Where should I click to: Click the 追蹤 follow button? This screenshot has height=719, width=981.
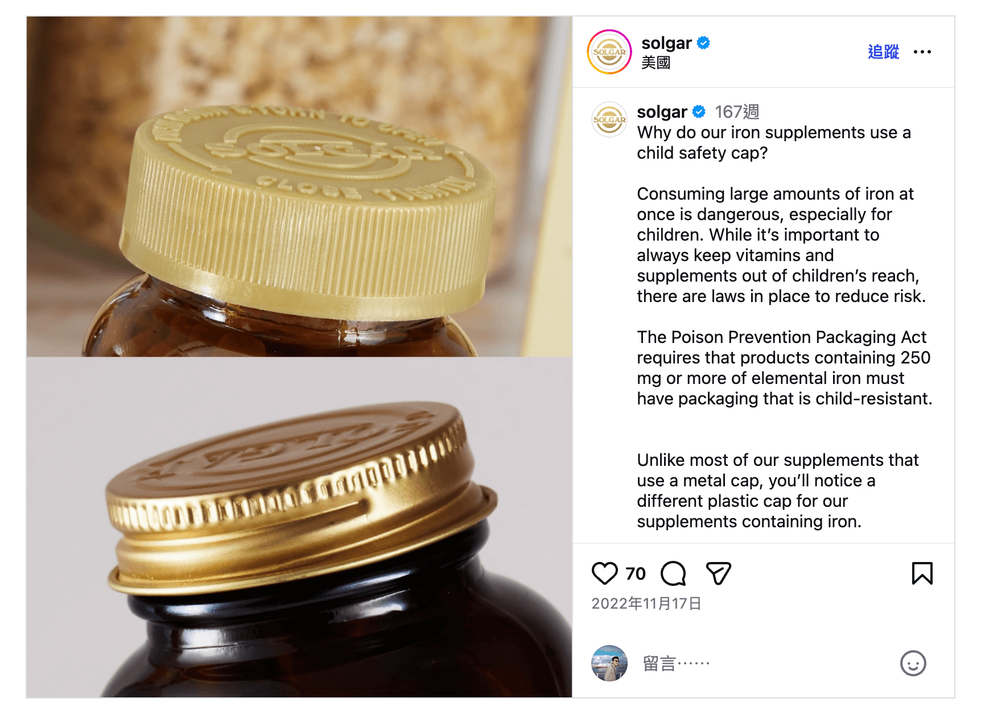883,52
